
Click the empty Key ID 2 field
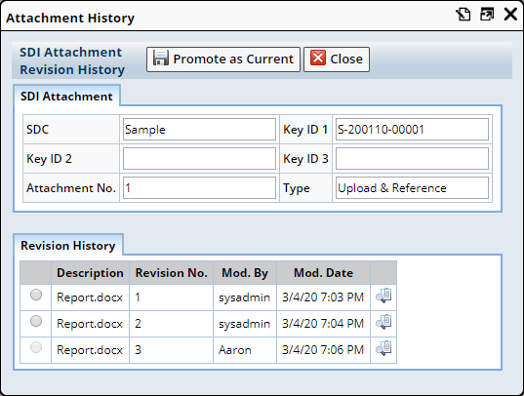(199, 159)
